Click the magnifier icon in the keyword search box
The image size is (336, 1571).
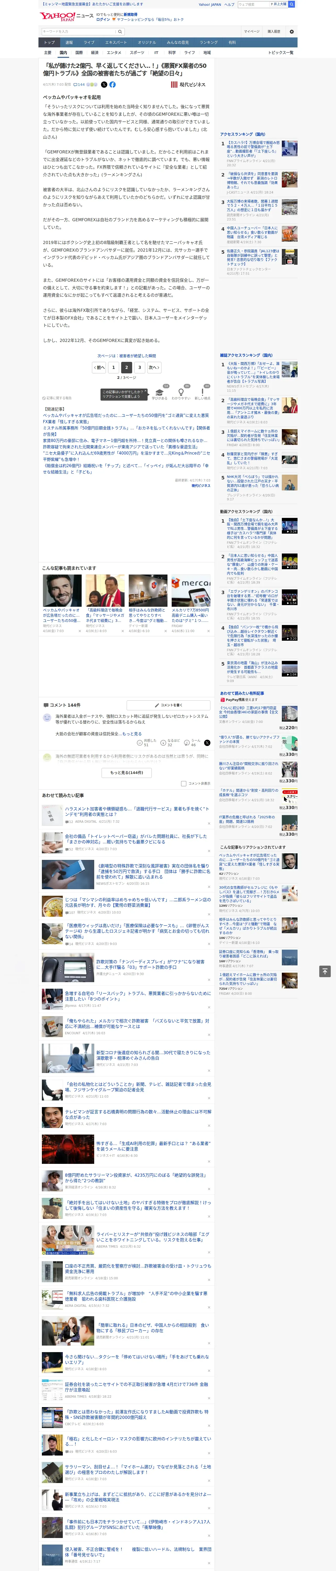[120, 32]
